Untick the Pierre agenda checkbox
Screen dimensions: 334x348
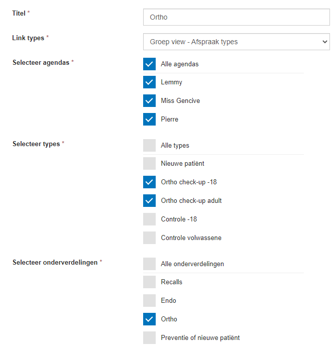[x=149, y=120]
